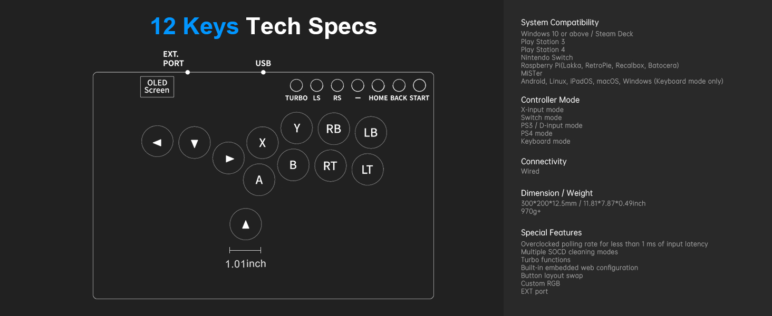
Task: Select the Y button circle
Action: click(297, 128)
